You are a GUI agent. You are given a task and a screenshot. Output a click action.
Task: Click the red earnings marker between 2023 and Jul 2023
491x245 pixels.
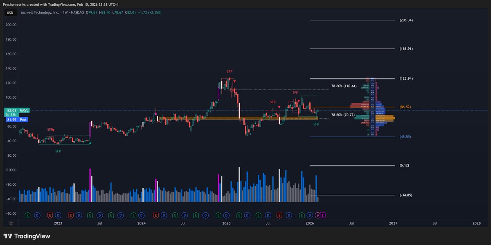click(x=71, y=215)
